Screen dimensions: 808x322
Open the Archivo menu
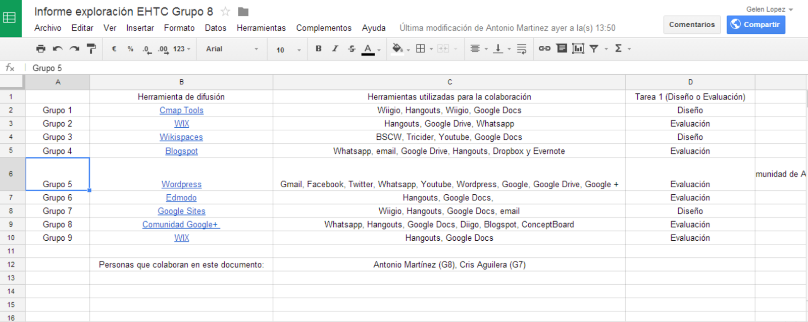tap(48, 28)
